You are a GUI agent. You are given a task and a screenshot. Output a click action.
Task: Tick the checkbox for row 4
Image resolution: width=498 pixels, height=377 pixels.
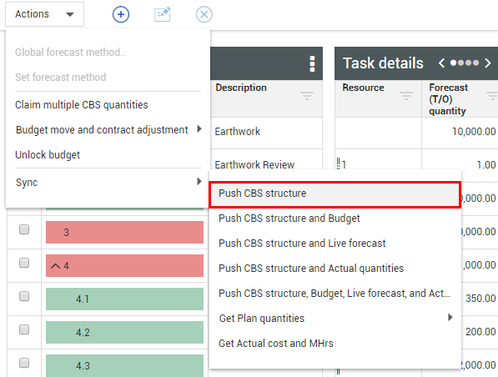coord(24,263)
